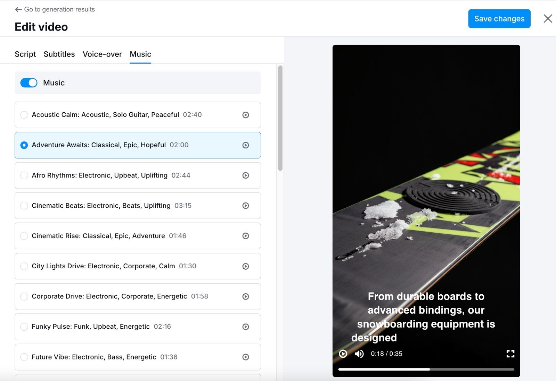The image size is (556, 381).
Task: Enter fullscreen on the video preview
Action: pyautogui.click(x=510, y=354)
